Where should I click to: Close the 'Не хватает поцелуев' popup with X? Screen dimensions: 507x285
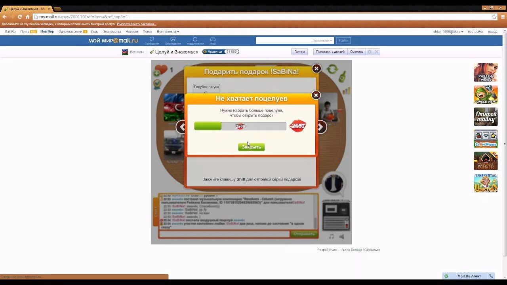(x=316, y=95)
